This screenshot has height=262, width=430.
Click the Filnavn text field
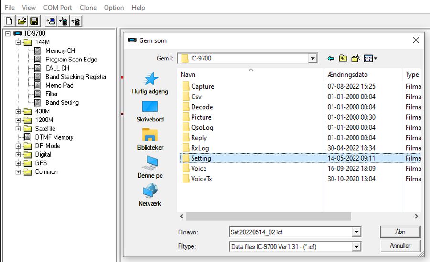coord(290,232)
